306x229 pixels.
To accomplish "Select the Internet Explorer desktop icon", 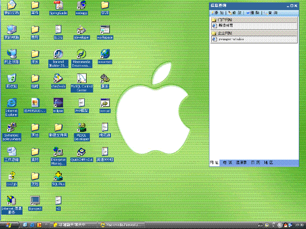I will click(x=11, y=107).
